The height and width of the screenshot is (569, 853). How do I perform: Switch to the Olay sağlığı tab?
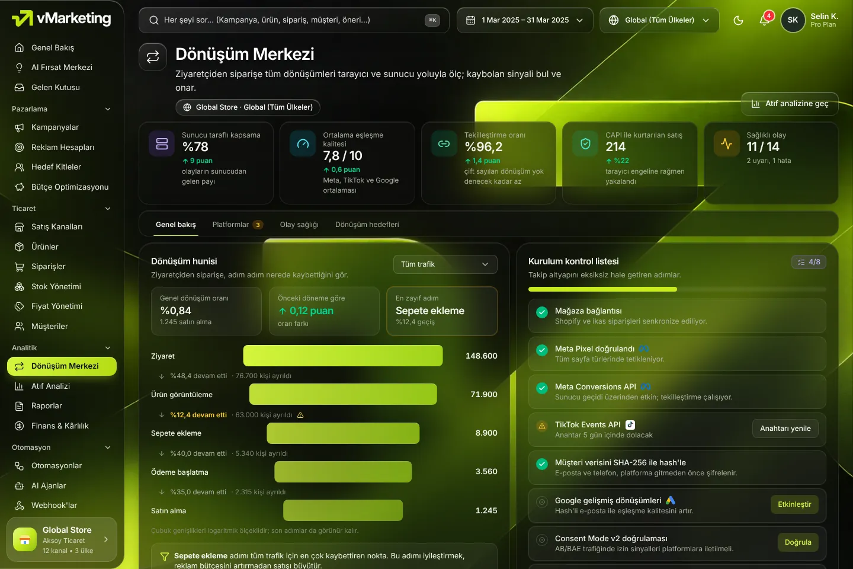299,225
